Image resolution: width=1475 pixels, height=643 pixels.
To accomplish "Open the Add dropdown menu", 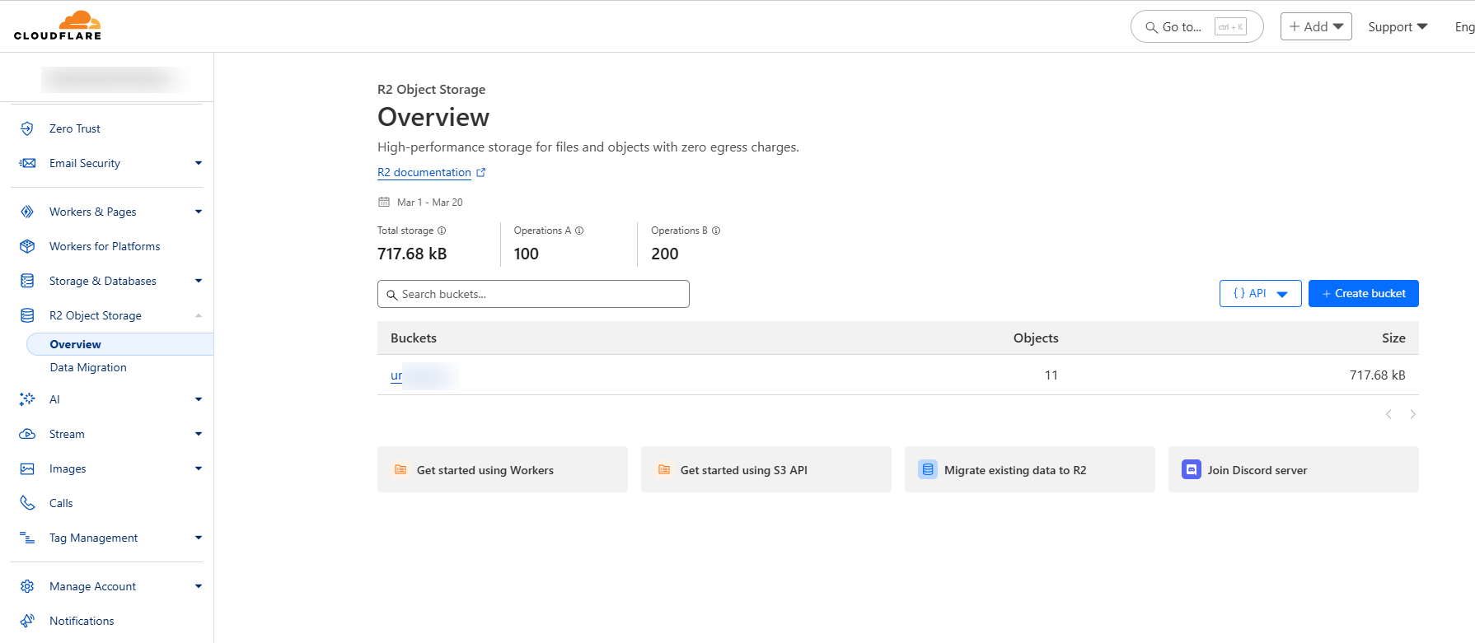I will click(1315, 26).
